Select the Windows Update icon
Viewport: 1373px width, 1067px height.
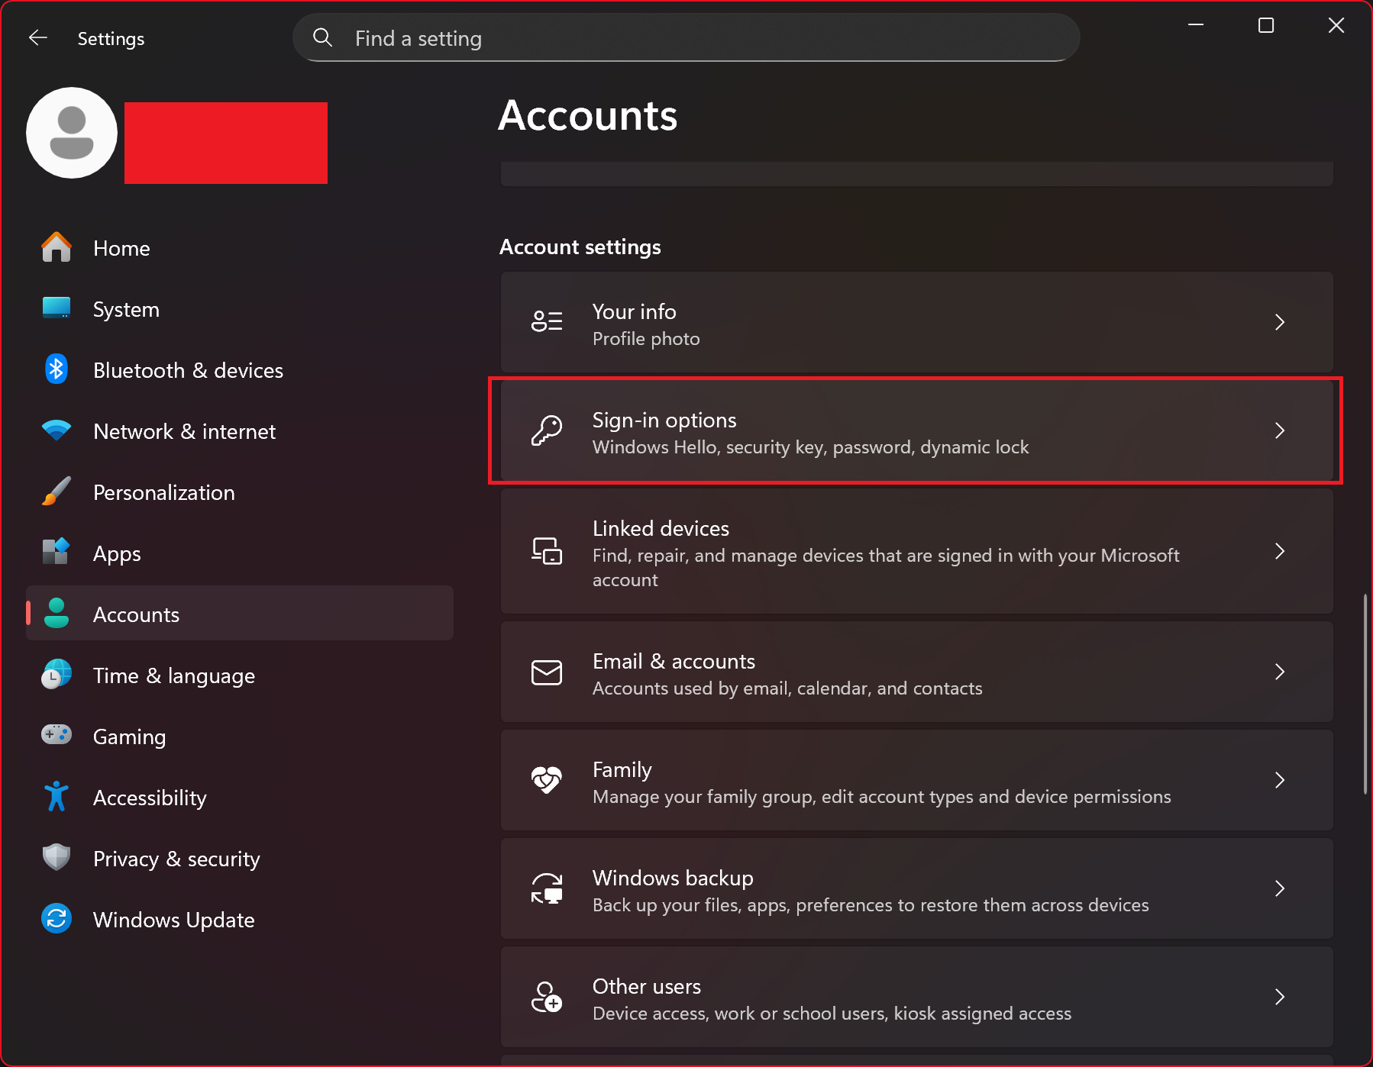point(56,918)
